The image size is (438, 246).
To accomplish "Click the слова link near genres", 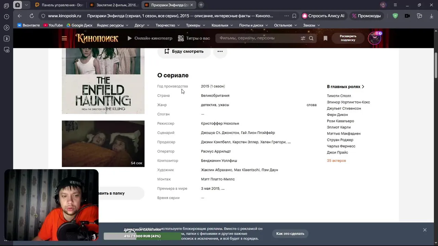I will click(311, 105).
